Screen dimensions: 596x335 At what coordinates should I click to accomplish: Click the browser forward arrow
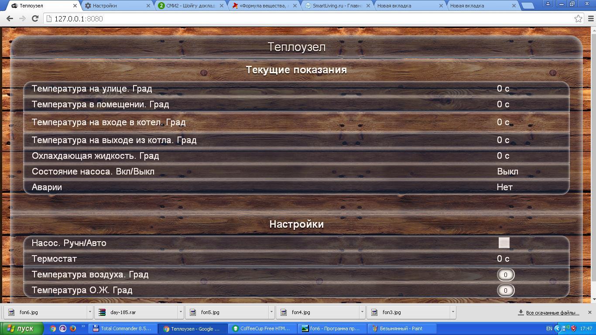[22, 19]
